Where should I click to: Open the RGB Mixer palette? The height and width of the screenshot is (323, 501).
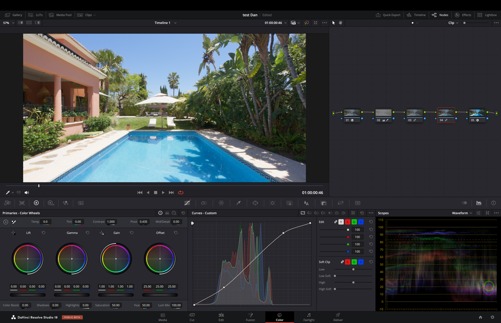pos(65,203)
